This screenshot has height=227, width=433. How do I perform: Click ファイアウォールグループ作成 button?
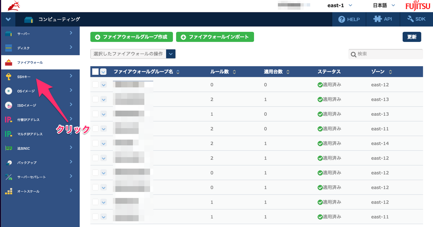tap(131, 37)
